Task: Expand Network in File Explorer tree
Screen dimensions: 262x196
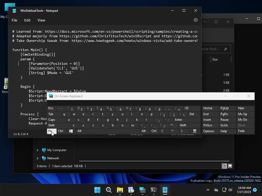Action: [37, 158]
